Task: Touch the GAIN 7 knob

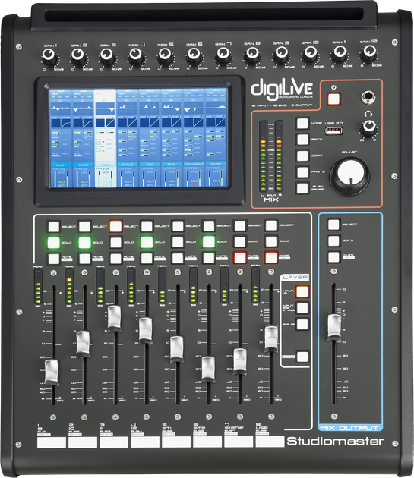Action: (x=223, y=55)
